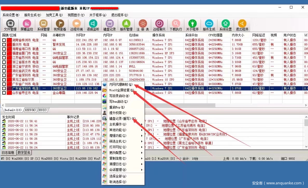Open 系统设置 house icon in toolbar
Viewport: 308px width, 188px height.
tap(225, 25)
